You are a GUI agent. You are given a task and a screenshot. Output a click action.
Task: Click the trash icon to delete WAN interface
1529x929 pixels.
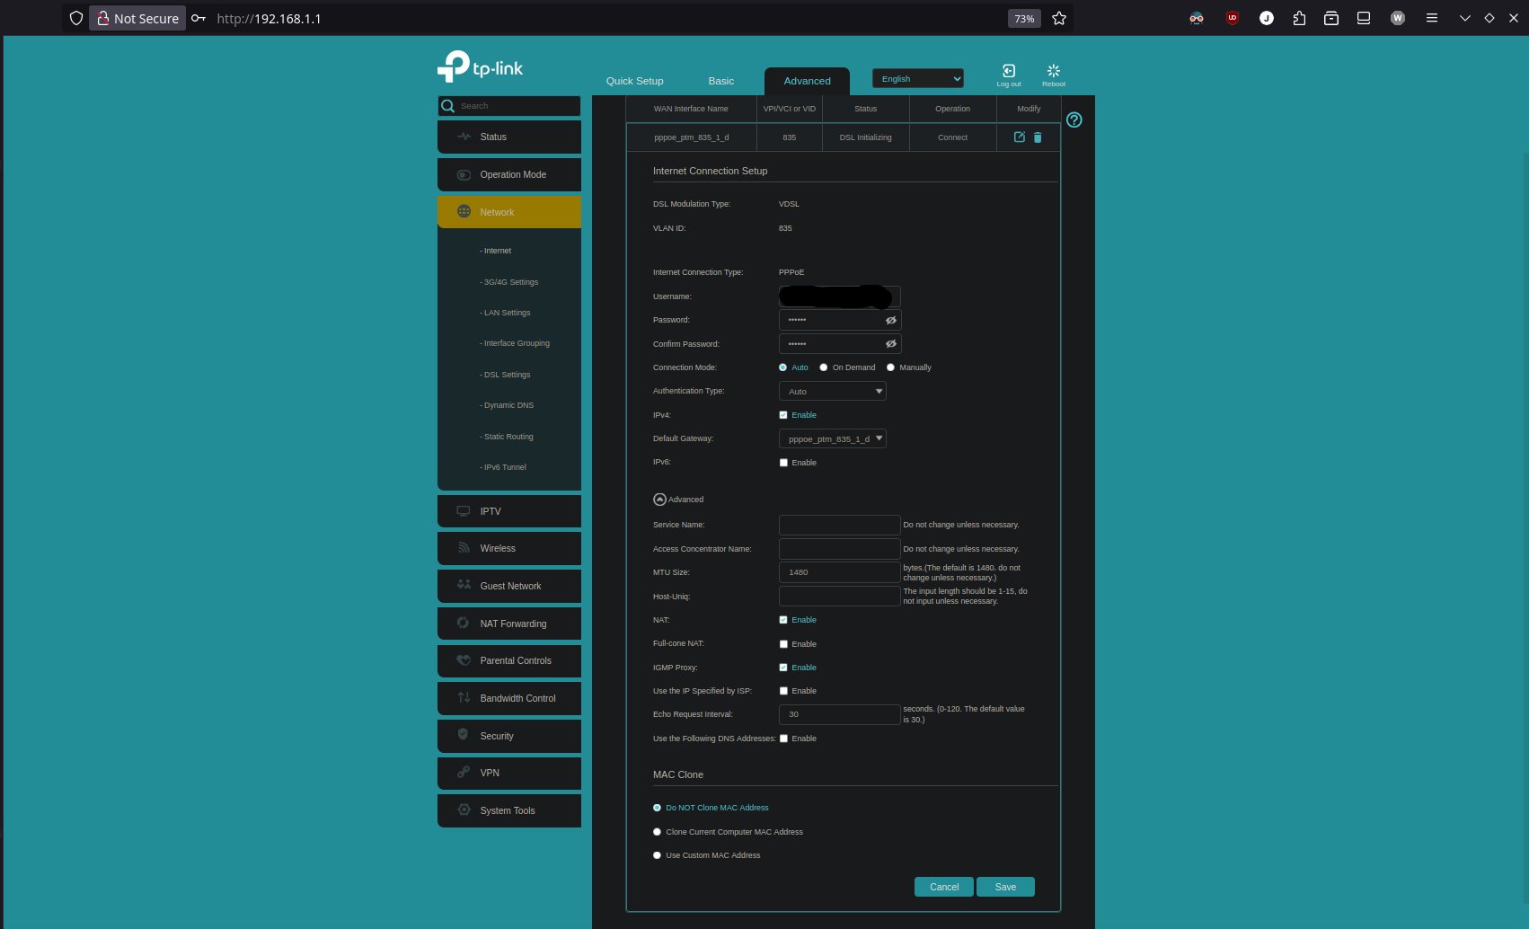click(1038, 137)
